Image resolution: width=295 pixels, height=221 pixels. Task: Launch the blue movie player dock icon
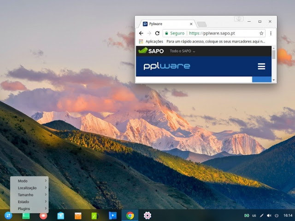(112, 215)
